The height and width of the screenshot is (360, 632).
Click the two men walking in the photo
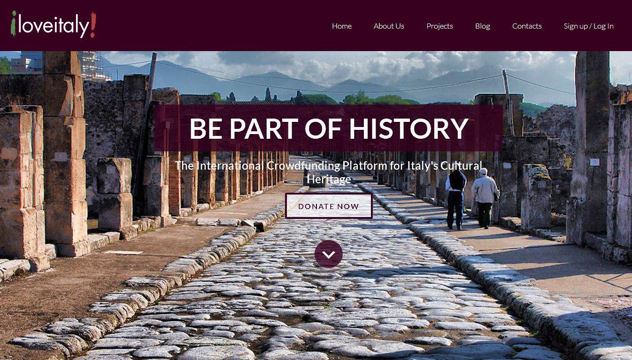coord(471,198)
